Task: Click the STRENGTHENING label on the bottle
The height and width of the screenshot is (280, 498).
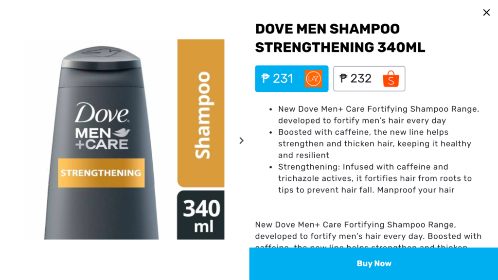Action: coord(101,173)
